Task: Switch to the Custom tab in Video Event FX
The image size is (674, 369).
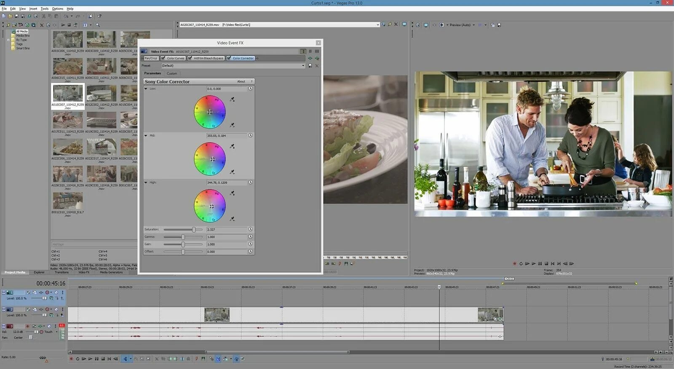Action: [x=172, y=73]
